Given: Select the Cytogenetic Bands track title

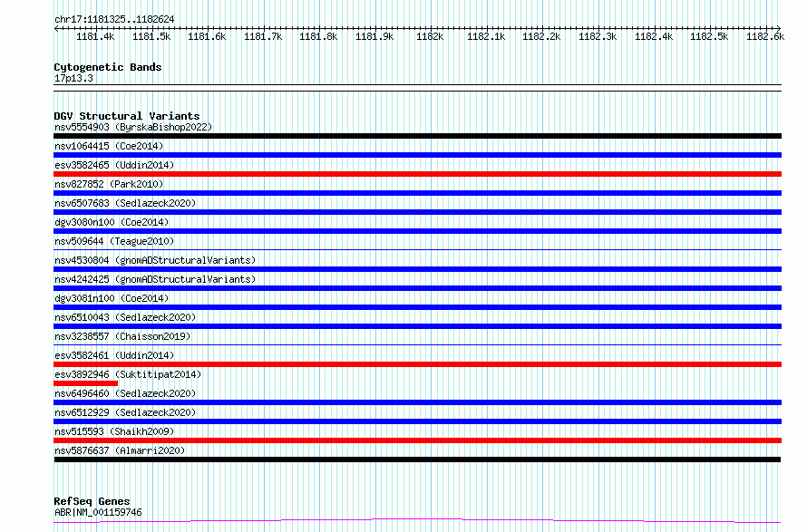Looking at the screenshot, I should point(108,67).
